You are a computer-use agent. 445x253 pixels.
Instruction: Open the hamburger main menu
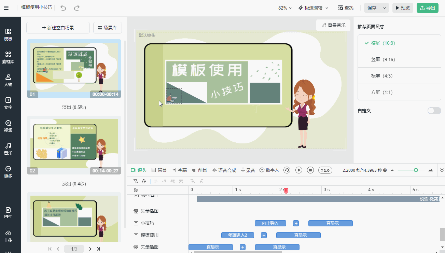tap(6, 8)
